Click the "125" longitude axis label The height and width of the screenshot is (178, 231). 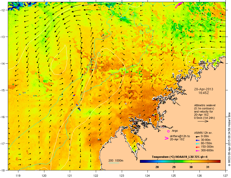coord(174,175)
